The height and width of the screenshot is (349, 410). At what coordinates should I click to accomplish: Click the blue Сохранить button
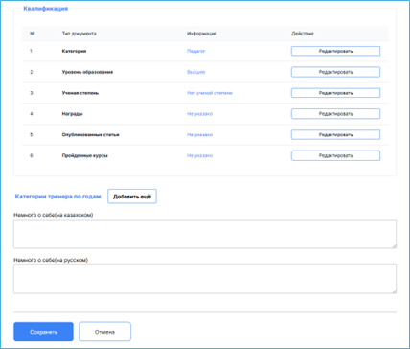(43, 332)
